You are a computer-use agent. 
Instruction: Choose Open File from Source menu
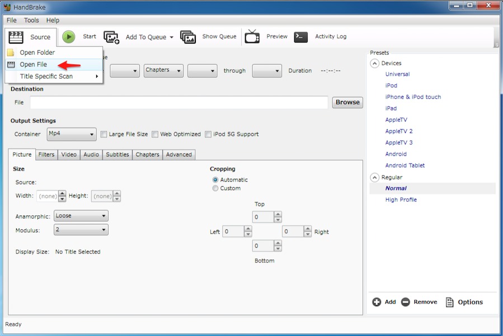click(54, 64)
